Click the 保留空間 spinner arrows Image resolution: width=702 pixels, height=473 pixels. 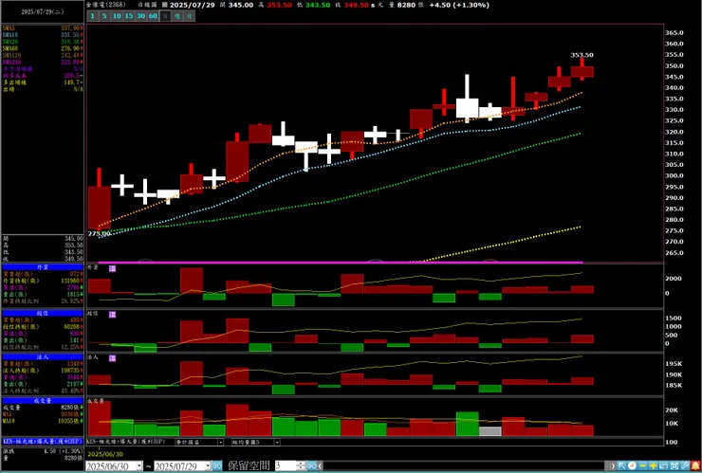(301, 465)
